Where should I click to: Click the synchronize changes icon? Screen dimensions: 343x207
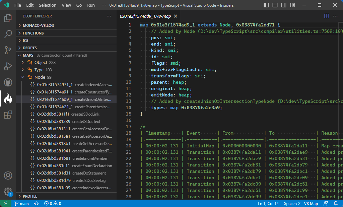pos(36,204)
